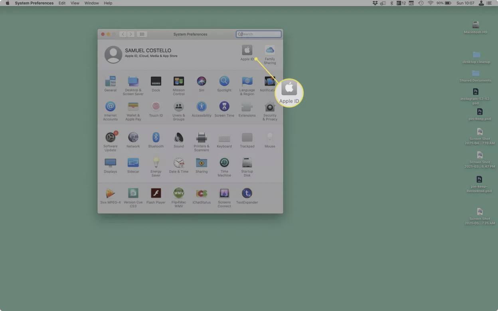Click the Show All grid button
The image size is (498, 311).
click(x=142, y=34)
